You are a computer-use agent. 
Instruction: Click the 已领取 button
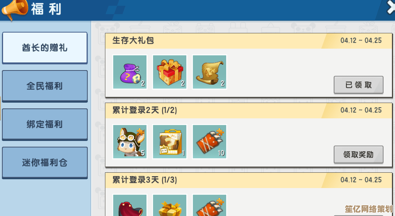coord(359,85)
